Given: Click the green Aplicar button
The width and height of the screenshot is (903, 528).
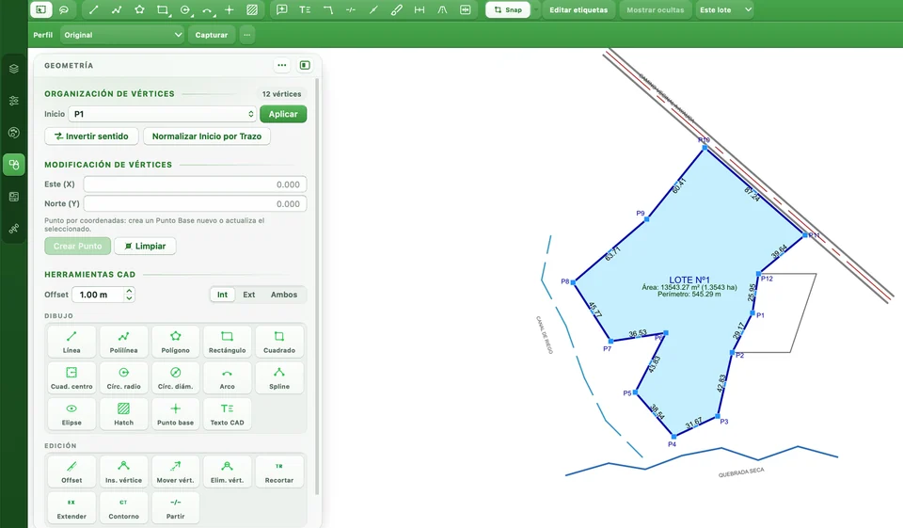Looking at the screenshot, I should coord(283,114).
